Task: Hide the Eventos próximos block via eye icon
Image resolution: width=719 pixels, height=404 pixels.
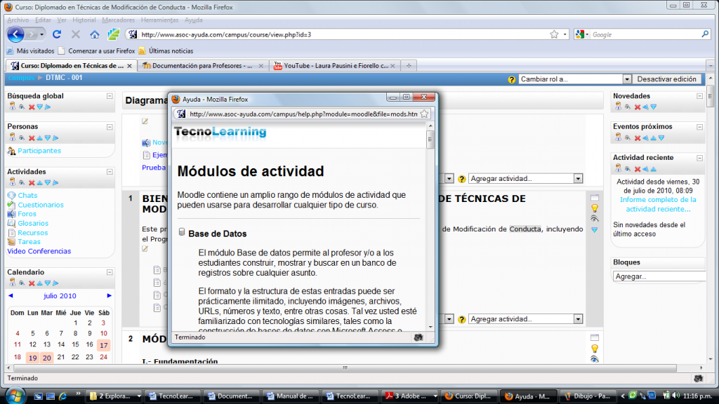Action: coord(627,137)
